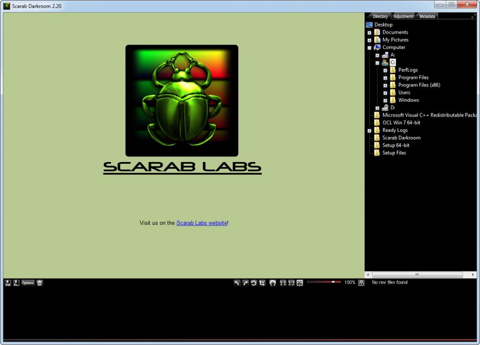Viewport: 480px width, 345px height.
Task: Expand the Documents folder node
Action: [x=369, y=33]
